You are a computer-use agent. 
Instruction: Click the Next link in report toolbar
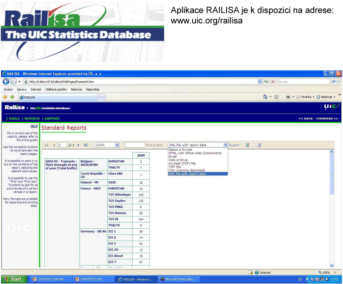[159, 145]
